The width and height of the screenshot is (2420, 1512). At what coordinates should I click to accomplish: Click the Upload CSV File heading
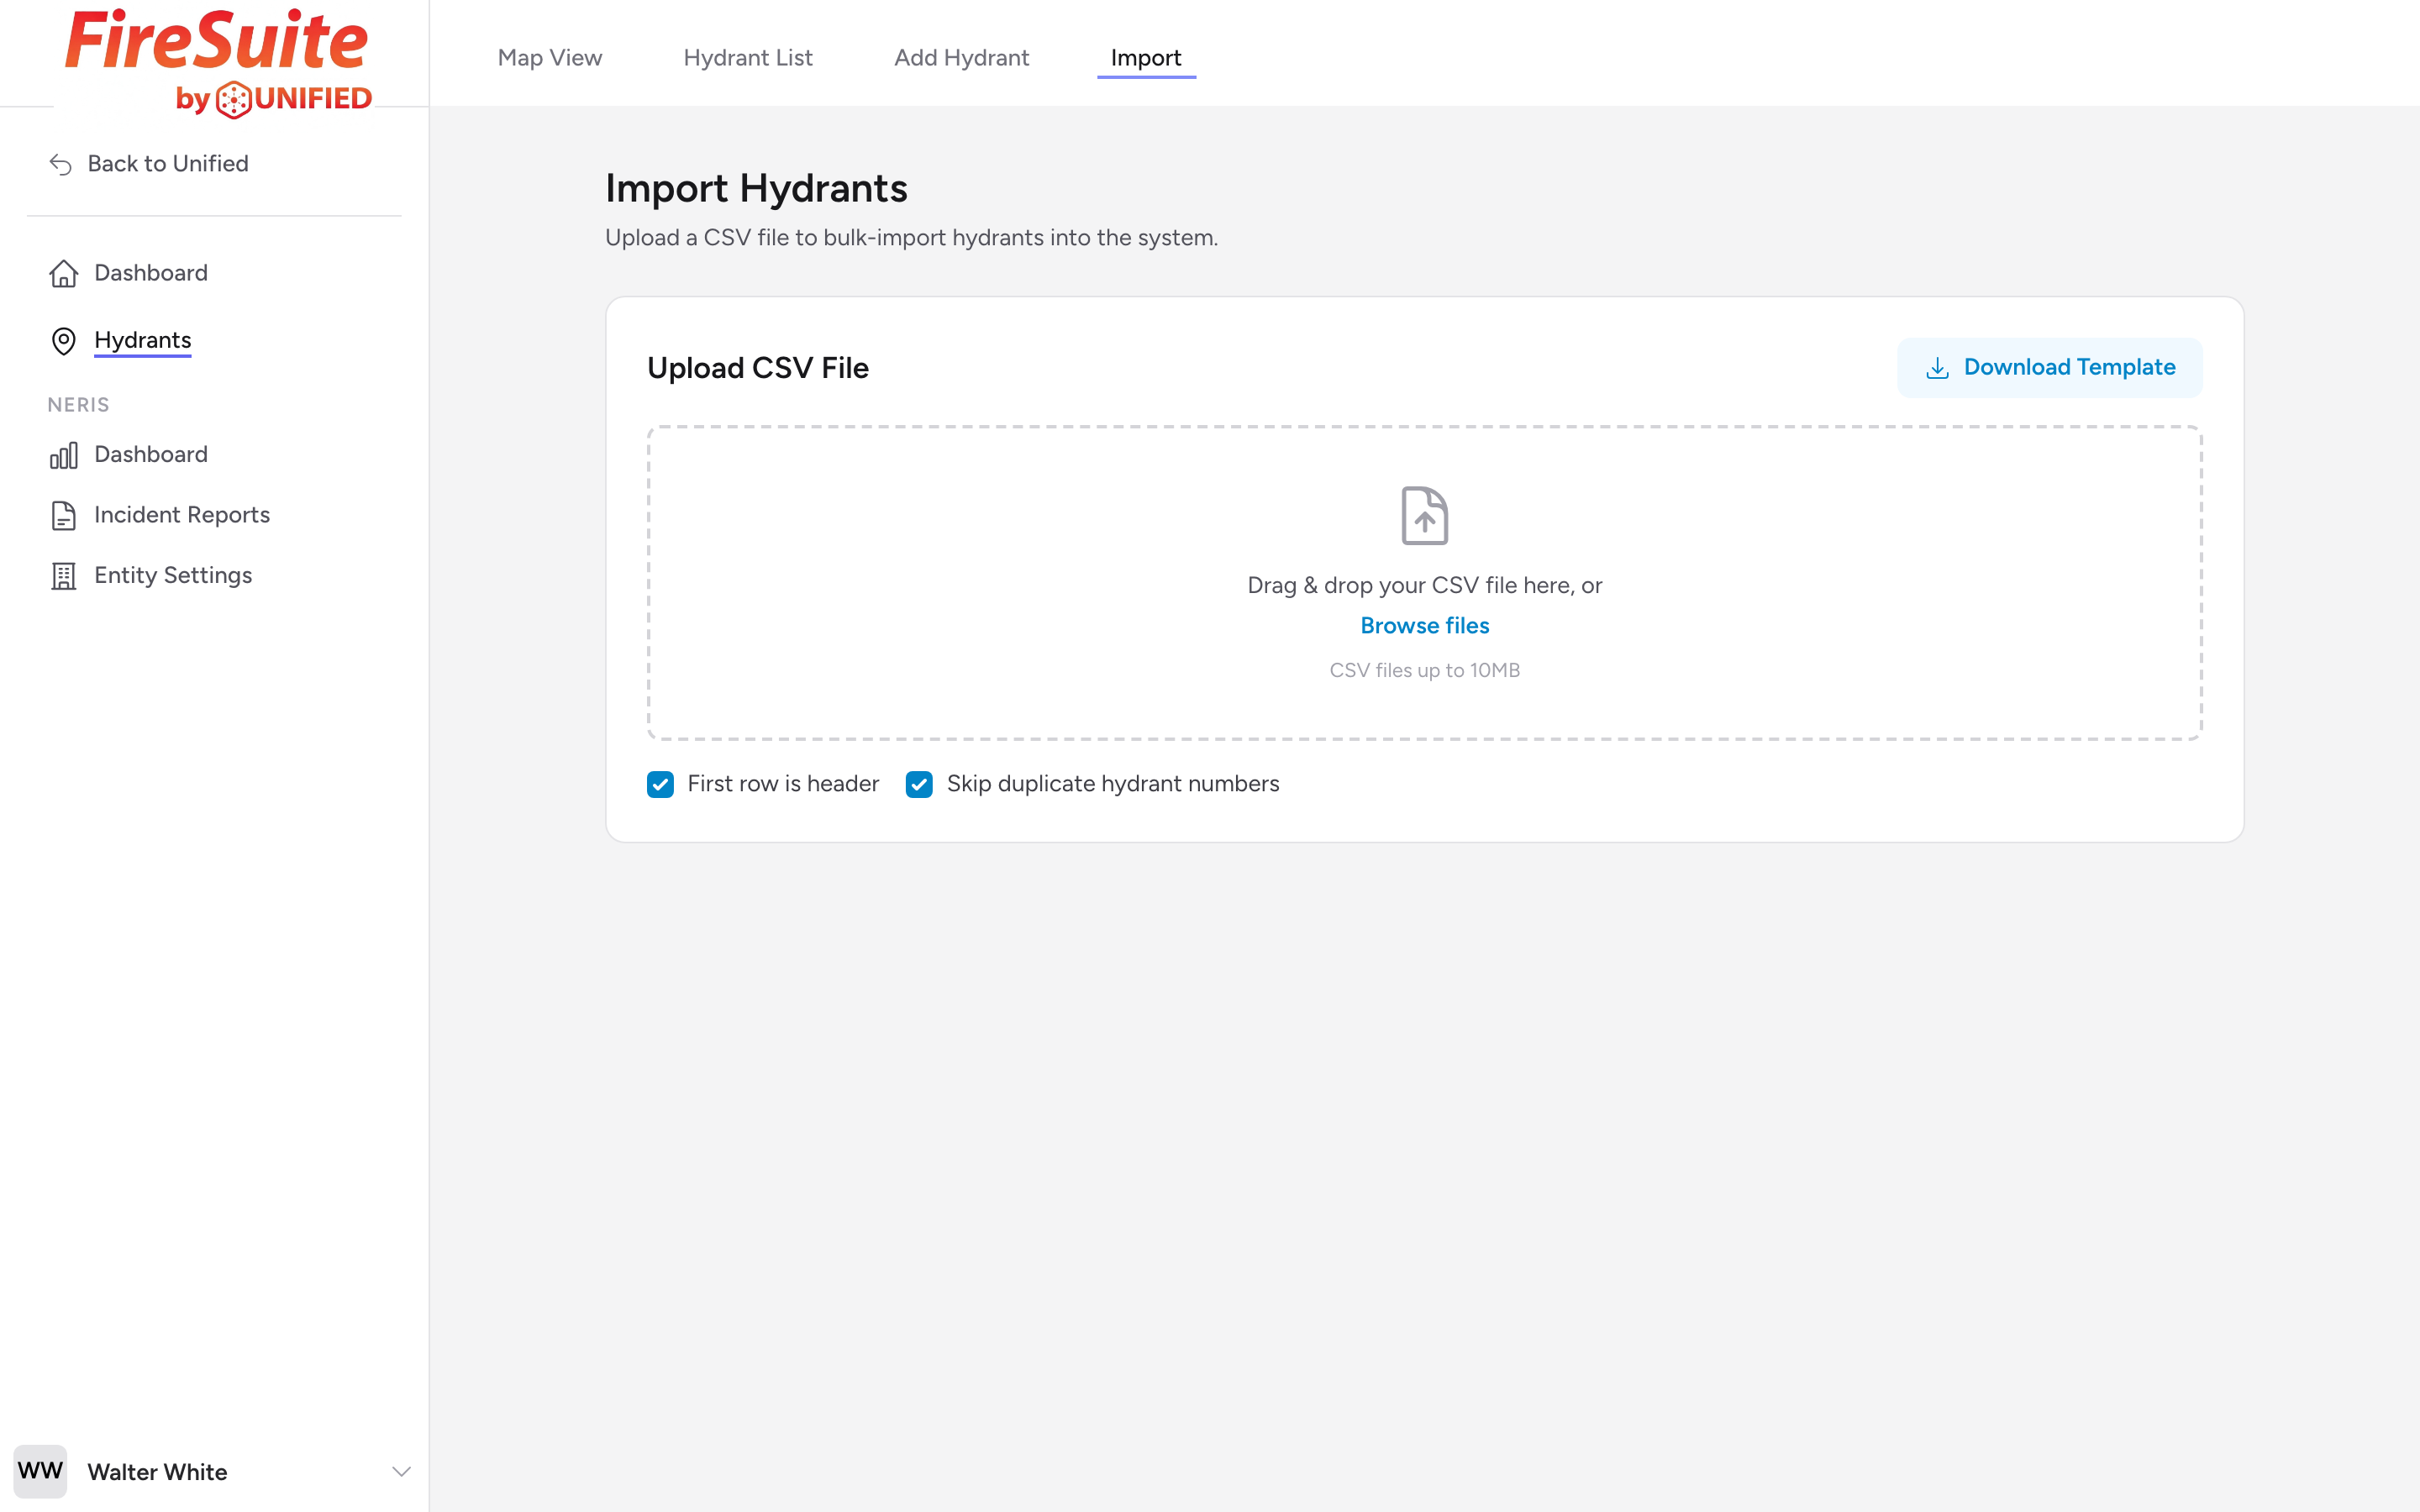pos(758,368)
